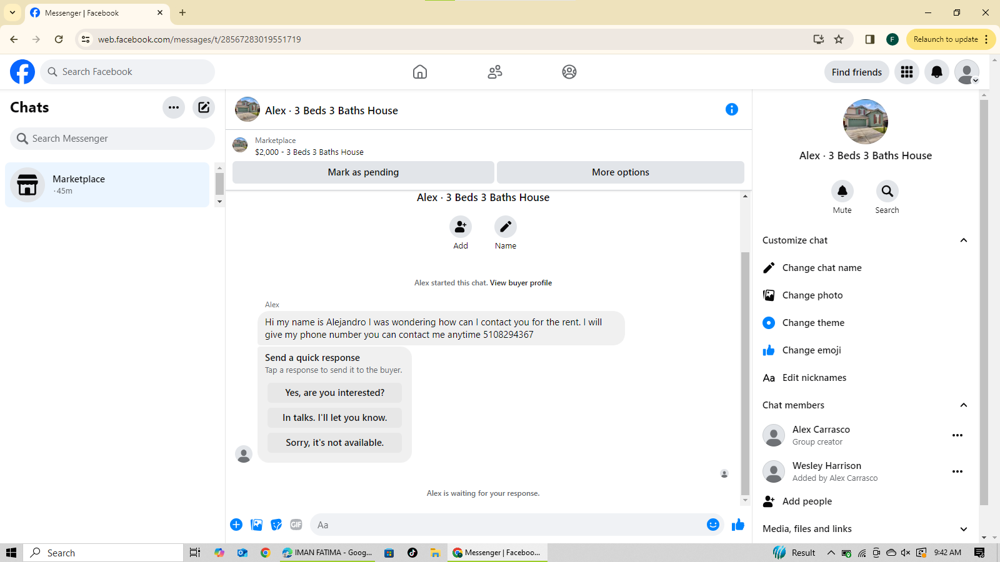Open conversation information icon

point(732,109)
